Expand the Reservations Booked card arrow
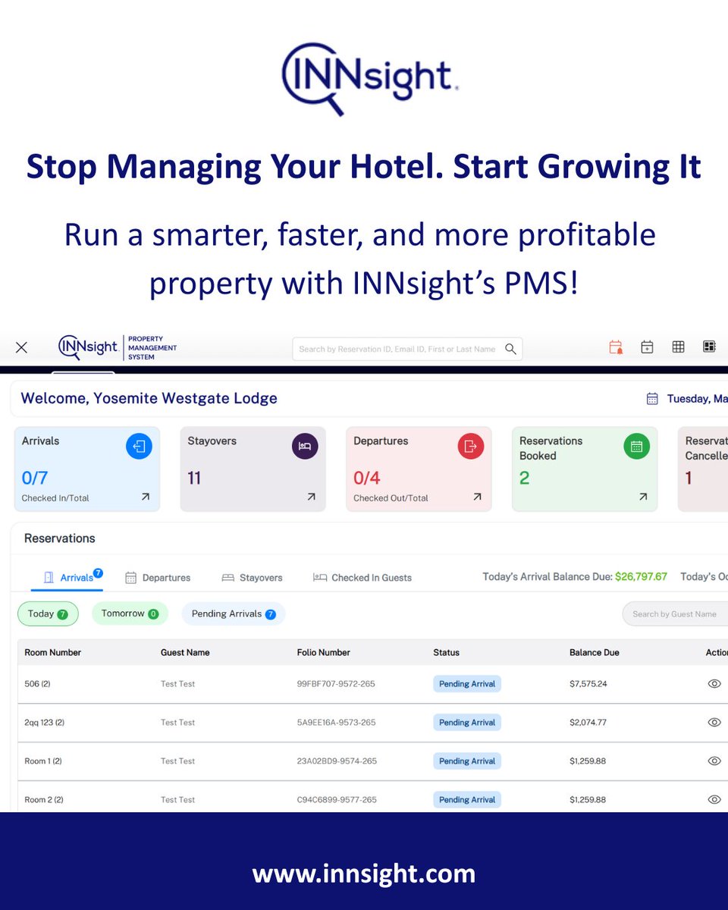This screenshot has width=728, height=910. (643, 497)
